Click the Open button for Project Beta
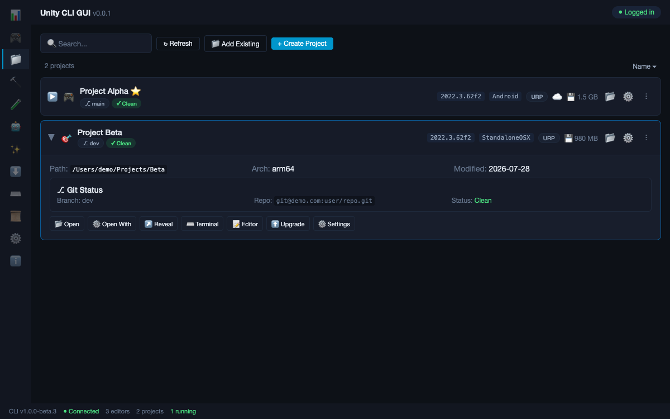The image size is (670, 419). tap(67, 224)
